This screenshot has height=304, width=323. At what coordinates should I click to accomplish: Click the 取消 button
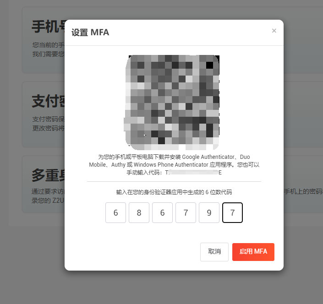coord(214,252)
